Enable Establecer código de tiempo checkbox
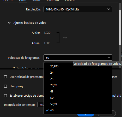This screenshot has width=122, height=117. point(5,96)
